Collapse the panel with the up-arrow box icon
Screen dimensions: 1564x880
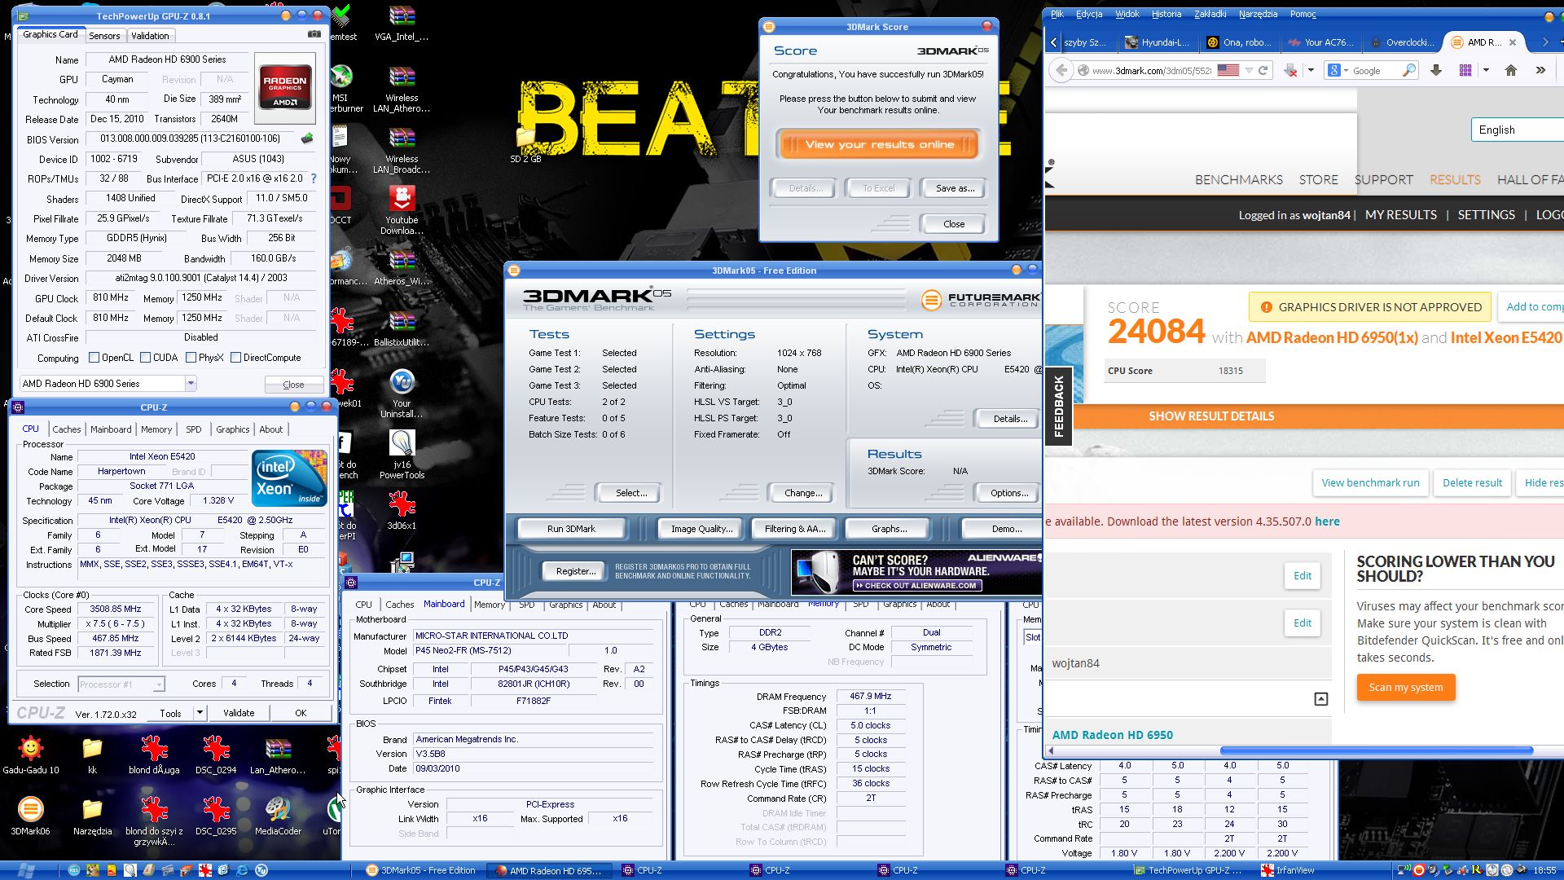click(x=1321, y=699)
